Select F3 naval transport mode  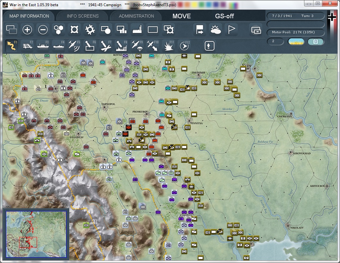[x=43, y=45]
